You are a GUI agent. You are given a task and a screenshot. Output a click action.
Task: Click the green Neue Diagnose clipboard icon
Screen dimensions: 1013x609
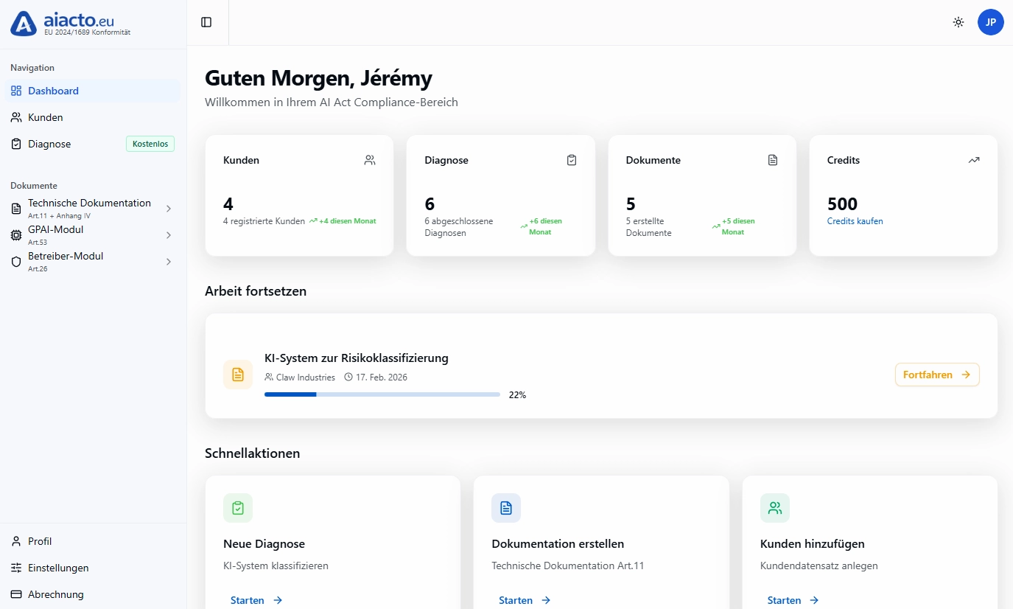click(x=238, y=508)
